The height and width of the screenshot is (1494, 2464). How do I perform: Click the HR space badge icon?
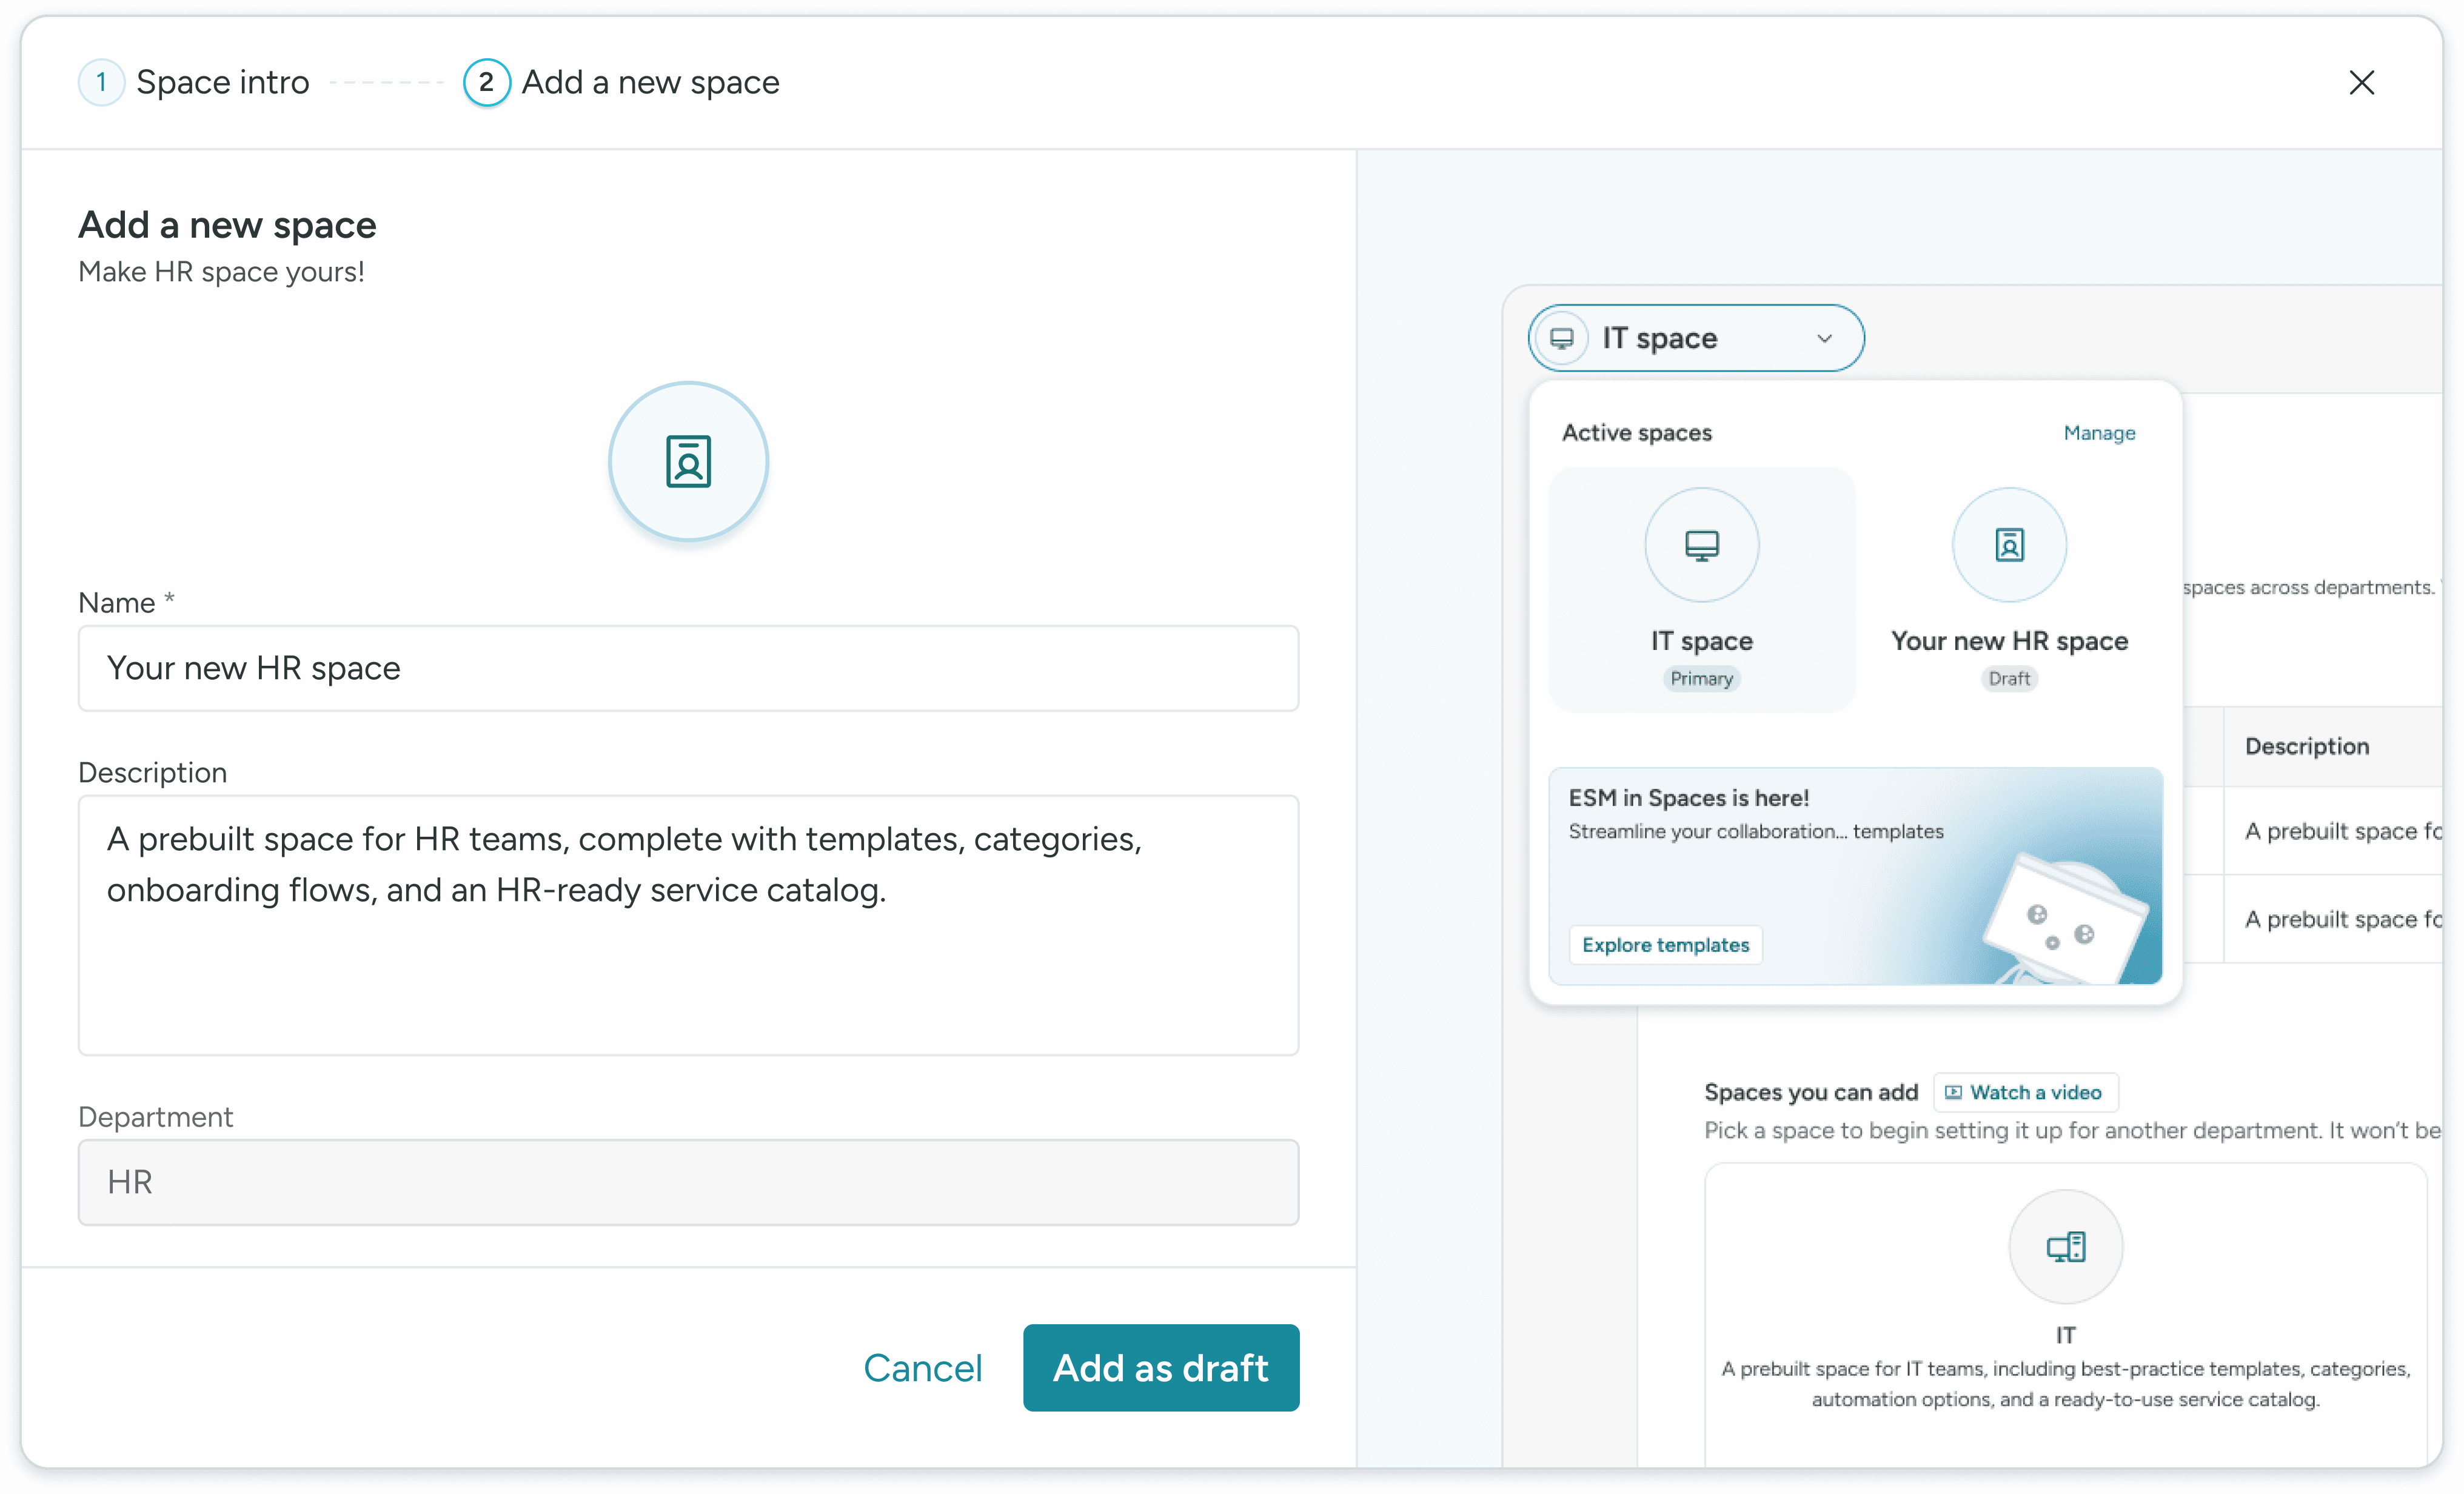[688, 461]
